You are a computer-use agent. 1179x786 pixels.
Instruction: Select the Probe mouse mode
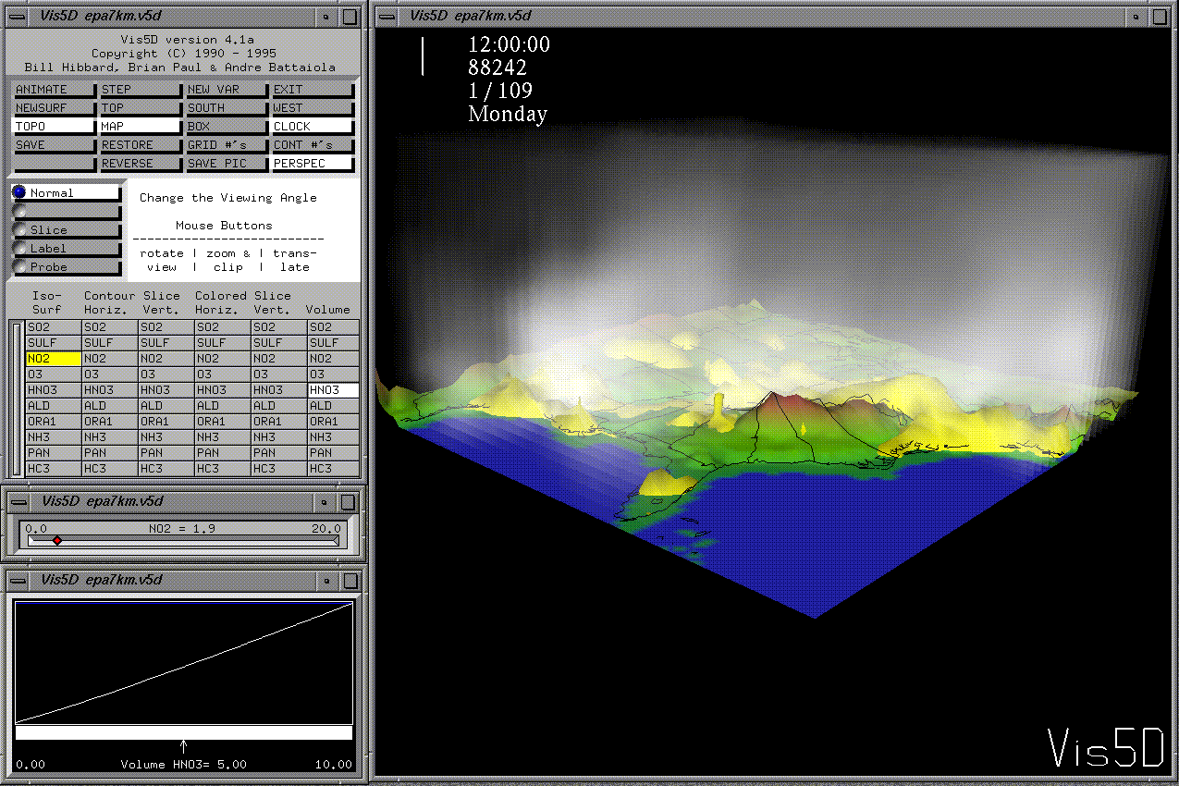(x=66, y=267)
